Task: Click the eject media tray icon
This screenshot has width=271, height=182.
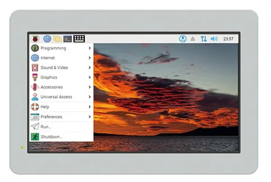Action: point(193,39)
